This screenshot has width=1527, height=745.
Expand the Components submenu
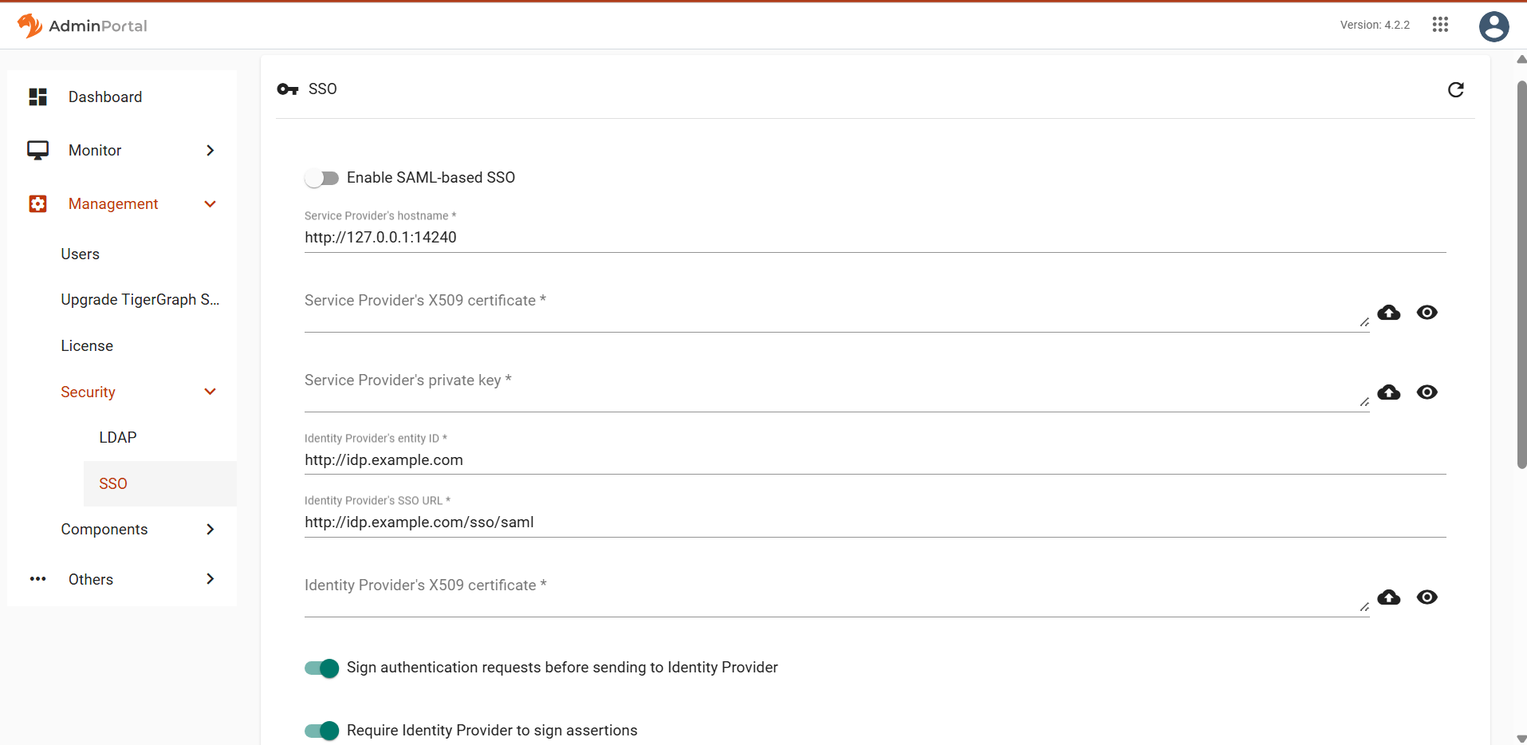pyautogui.click(x=211, y=529)
